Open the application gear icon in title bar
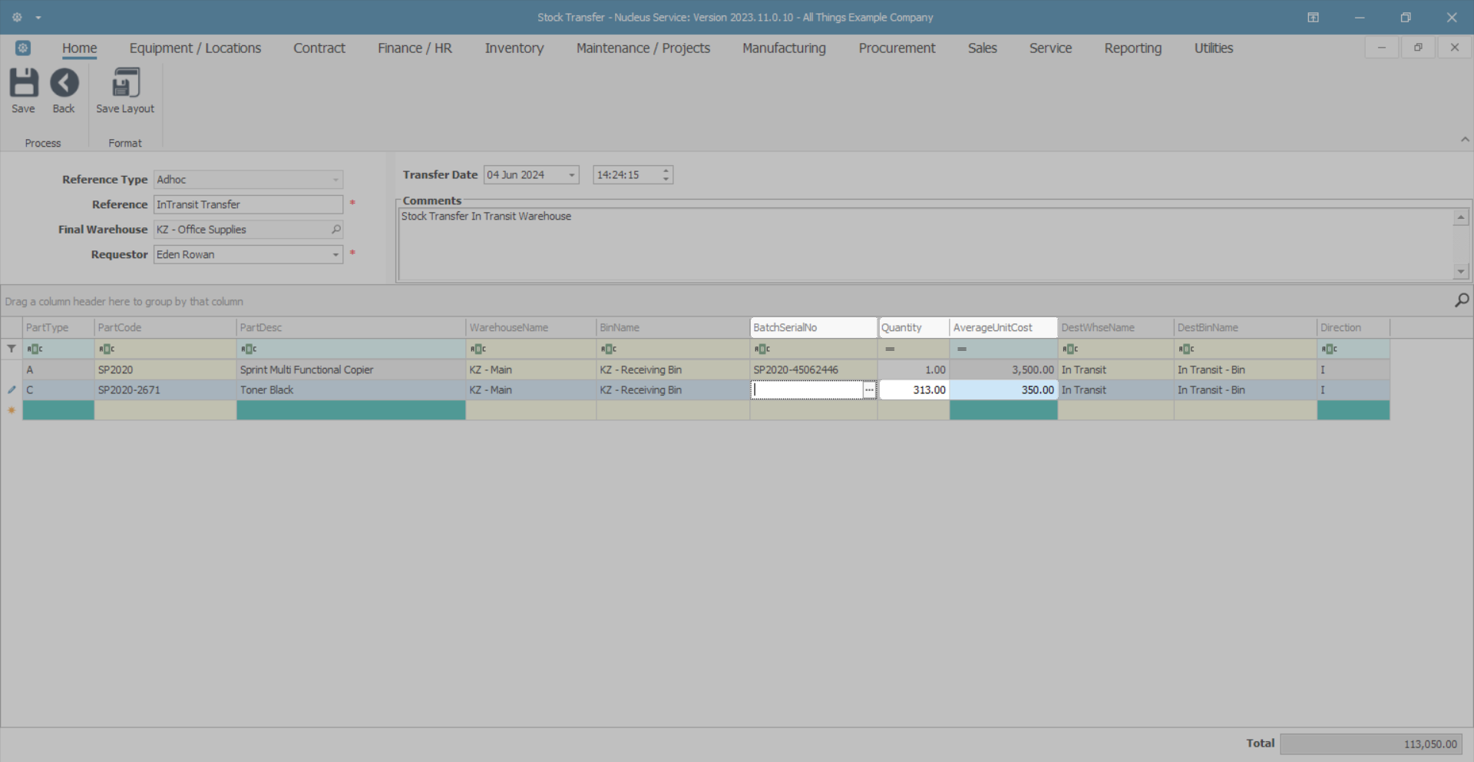The image size is (1474, 762). (17, 17)
